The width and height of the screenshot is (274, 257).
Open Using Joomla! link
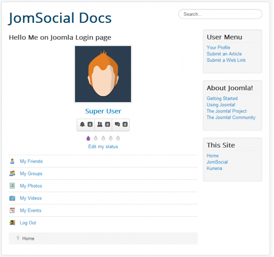221,105
